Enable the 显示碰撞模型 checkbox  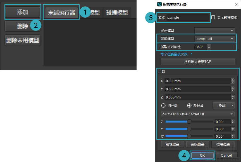point(213,17)
